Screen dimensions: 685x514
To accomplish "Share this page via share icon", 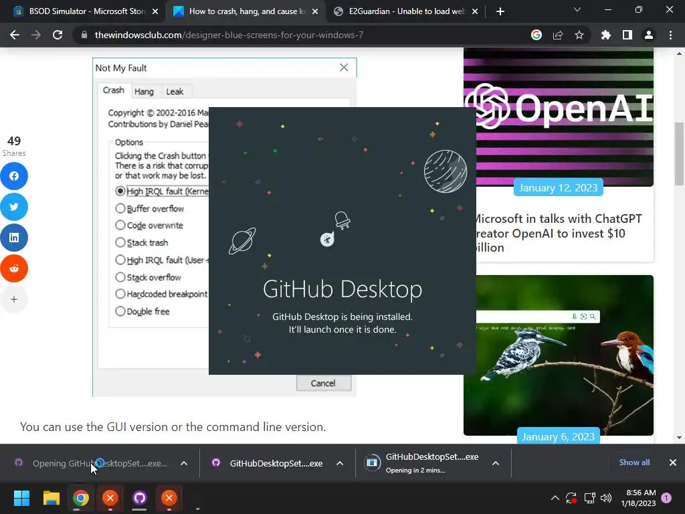I will click(558, 35).
